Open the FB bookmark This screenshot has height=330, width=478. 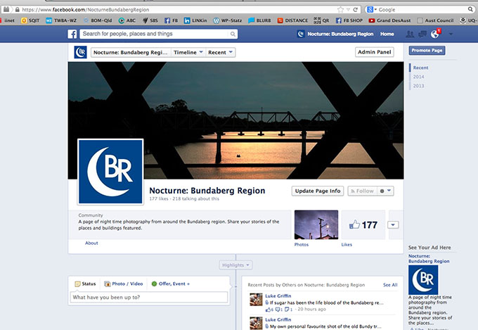171,20
